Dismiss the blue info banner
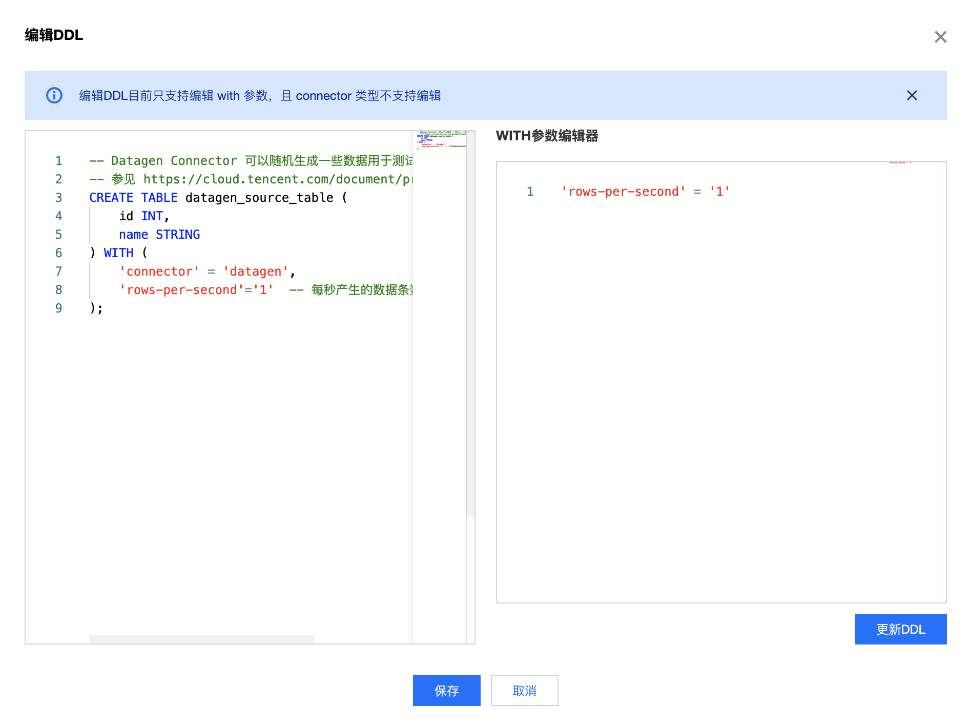Viewport: 971px width, 728px height. tap(912, 95)
